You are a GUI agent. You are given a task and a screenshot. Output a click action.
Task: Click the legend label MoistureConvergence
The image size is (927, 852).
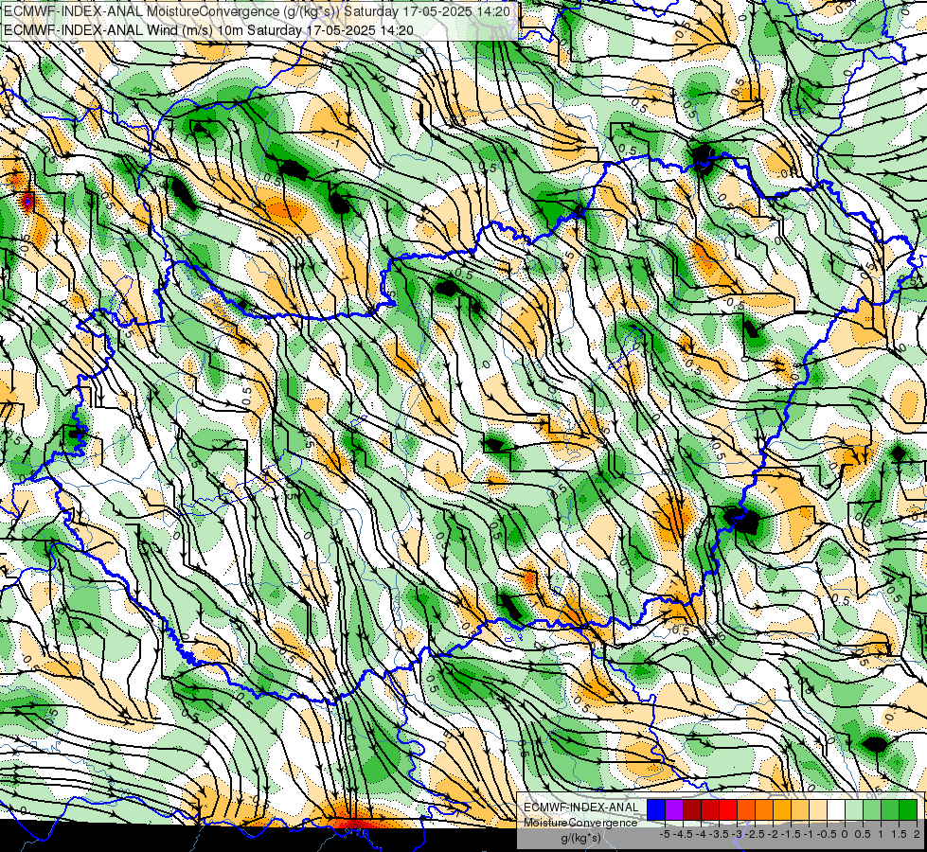pos(580,823)
